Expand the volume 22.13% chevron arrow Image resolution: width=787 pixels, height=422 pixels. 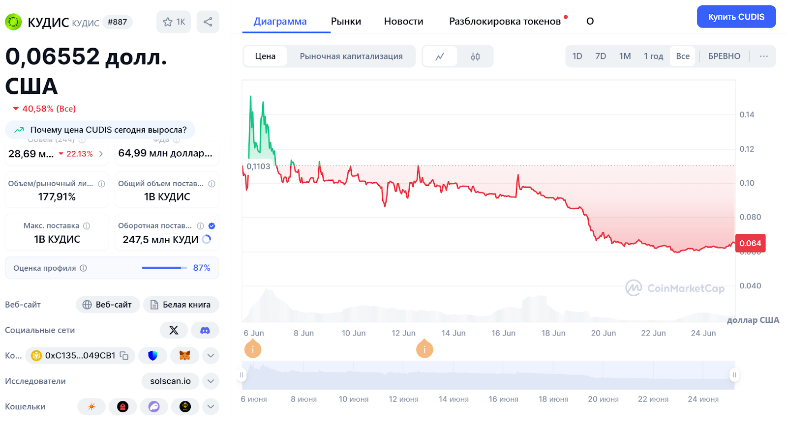[x=101, y=154]
